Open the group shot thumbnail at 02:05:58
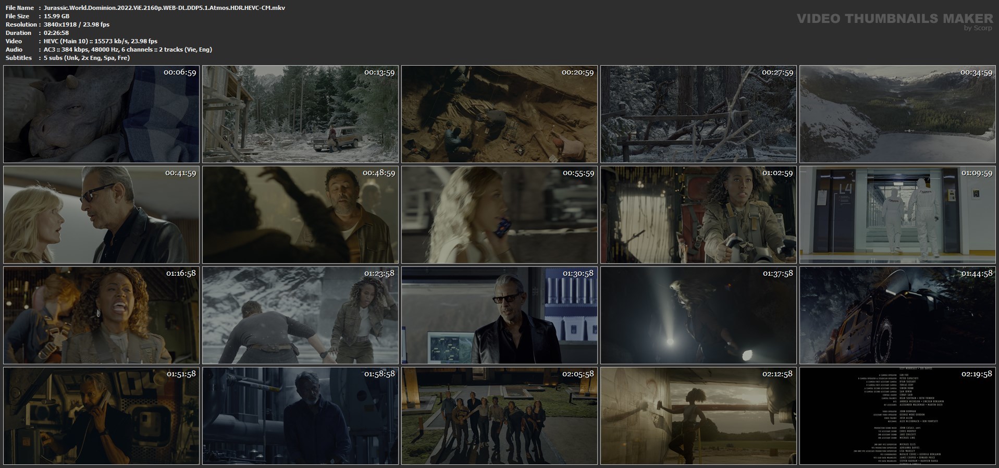Image resolution: width=999 pixels, height=468 pixels. click(499, 416)
